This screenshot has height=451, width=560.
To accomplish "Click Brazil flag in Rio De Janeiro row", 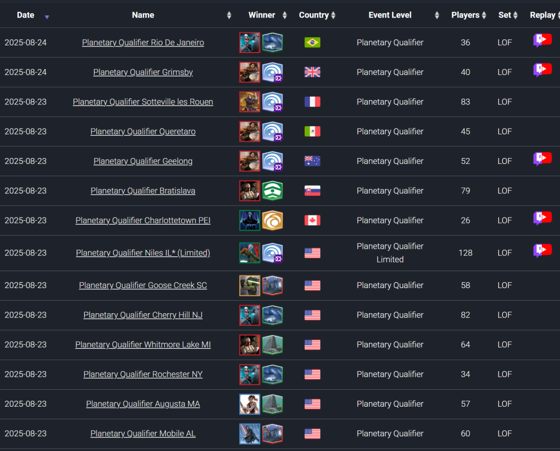I will click(312, 43).
